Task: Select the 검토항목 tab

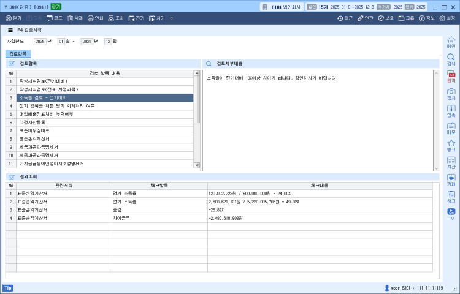Action: point(18,54)
